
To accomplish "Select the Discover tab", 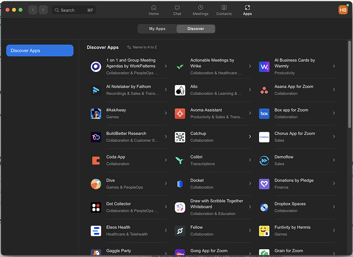I will pos(195,29).
